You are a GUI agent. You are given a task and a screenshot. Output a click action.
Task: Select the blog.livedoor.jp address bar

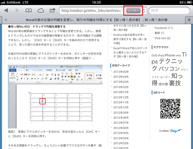(x=92, y=11)
